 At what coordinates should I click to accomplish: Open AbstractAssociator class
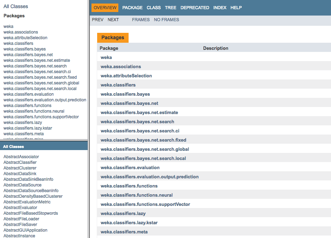coord(21,157)
